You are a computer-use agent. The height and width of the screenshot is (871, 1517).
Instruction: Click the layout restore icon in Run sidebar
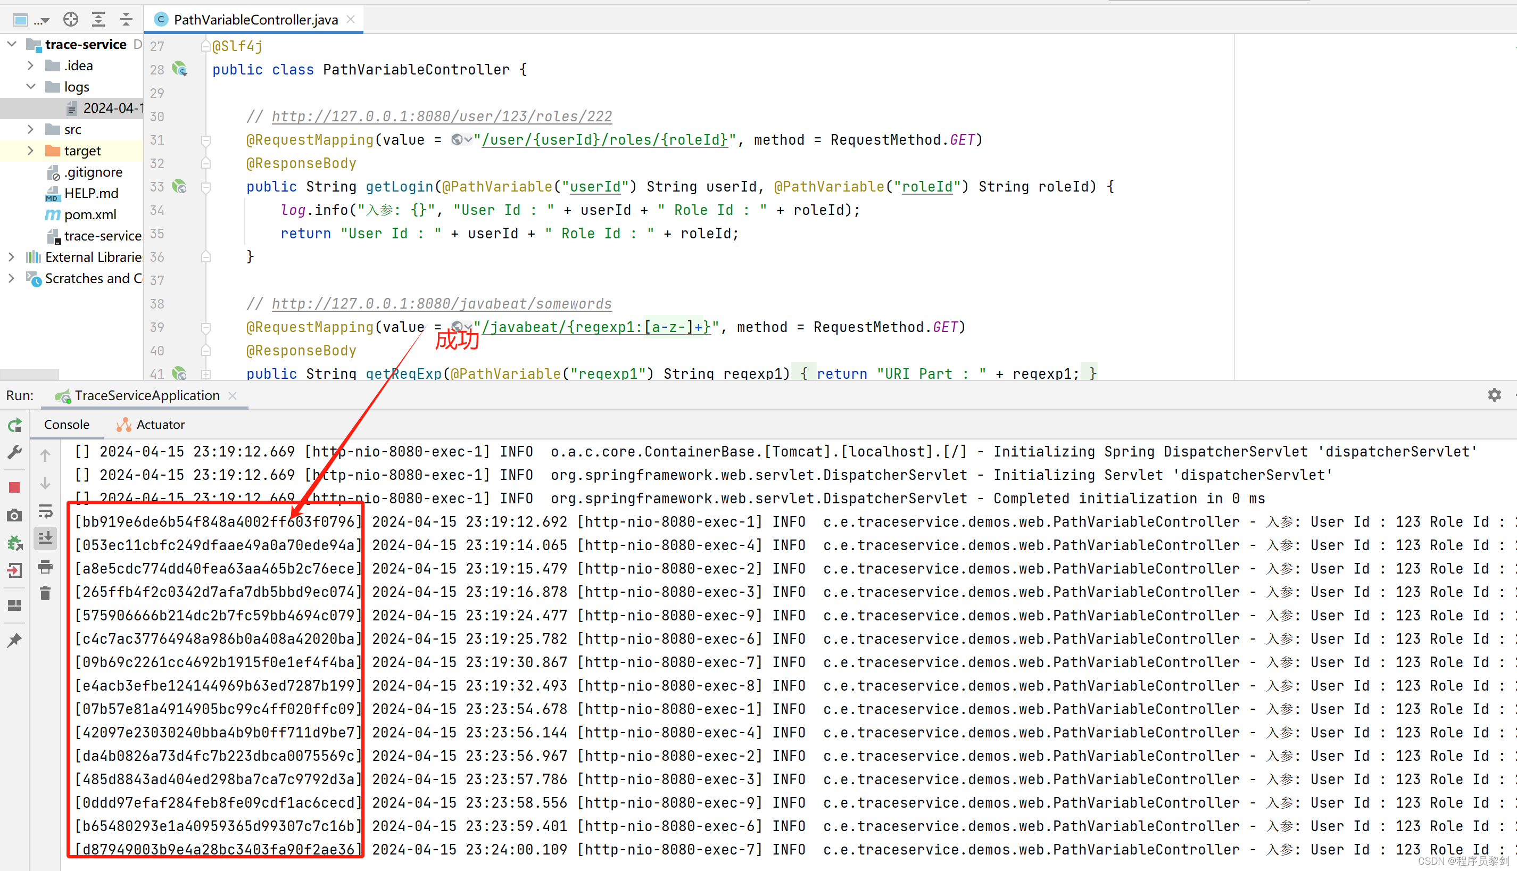pyautogui.click(x=15, y=605)
